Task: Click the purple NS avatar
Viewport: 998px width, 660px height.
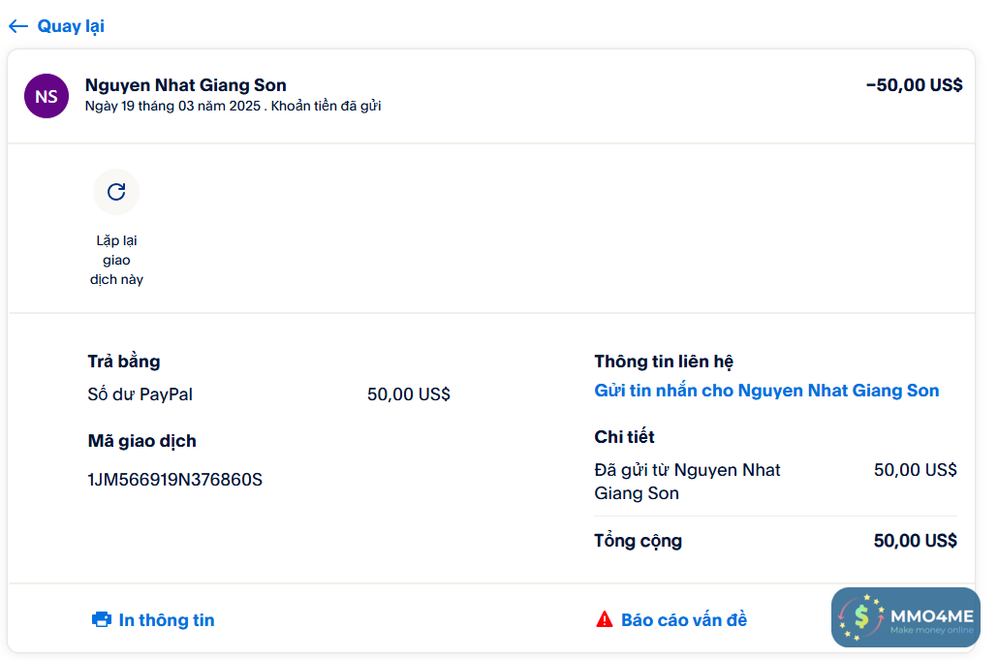Action: point(47,96)
